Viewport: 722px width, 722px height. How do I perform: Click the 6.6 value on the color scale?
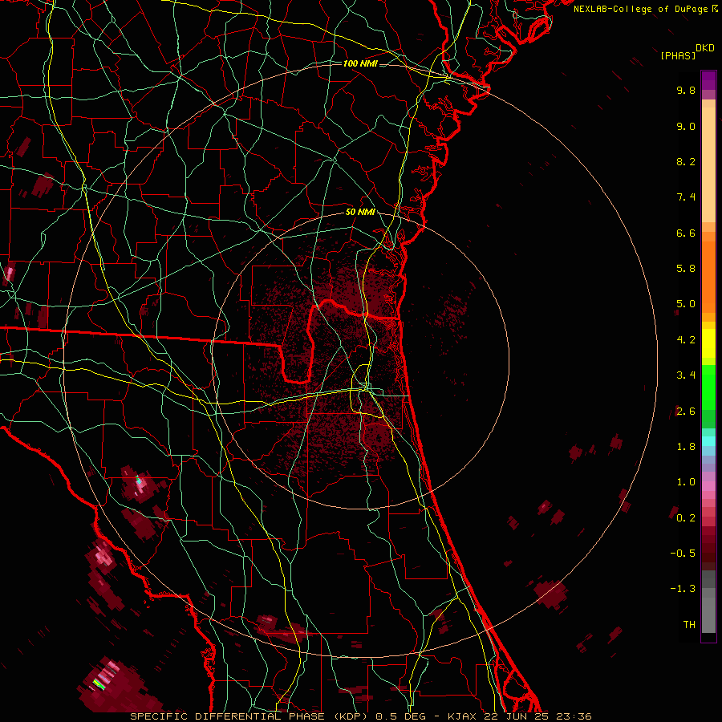pos(686,233)
